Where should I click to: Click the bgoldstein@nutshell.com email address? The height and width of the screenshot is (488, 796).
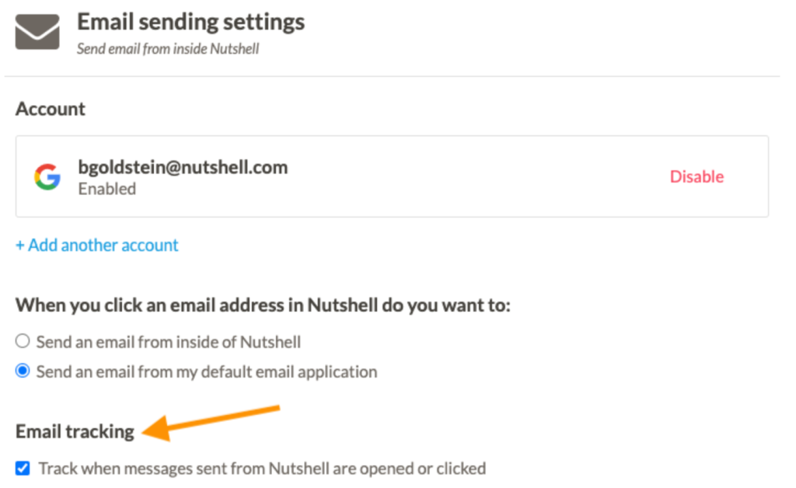183,167
